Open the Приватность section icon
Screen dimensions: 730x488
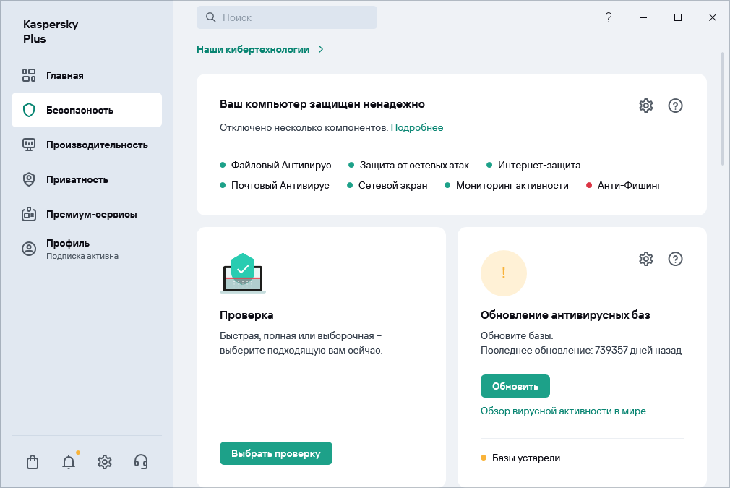pos(29,179)
